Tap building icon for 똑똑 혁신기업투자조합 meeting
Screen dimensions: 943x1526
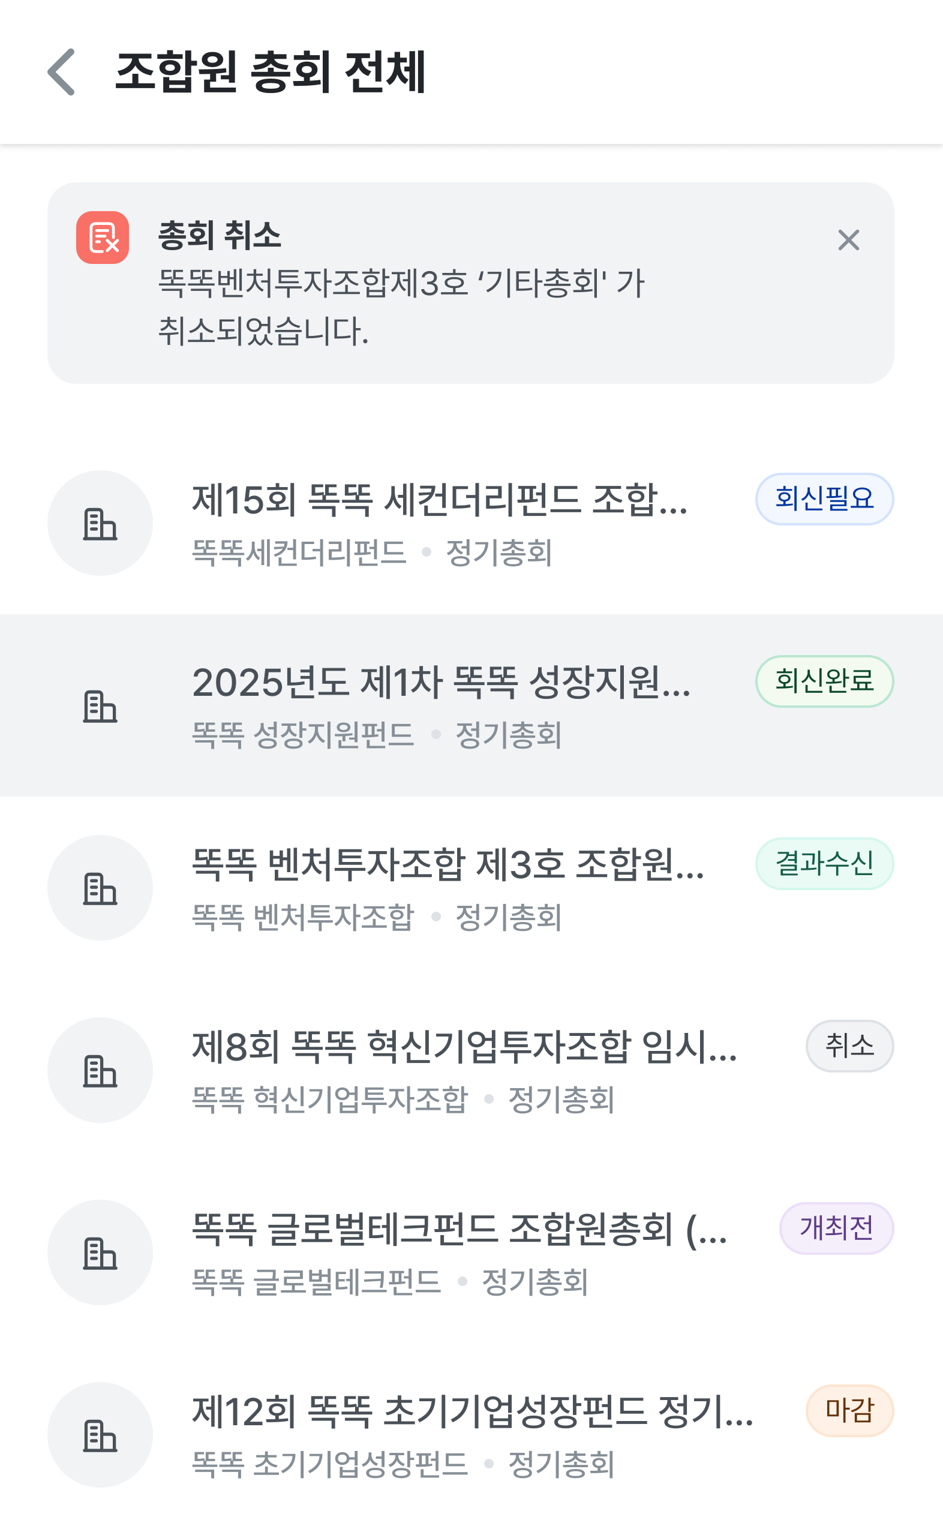coord(100,1070)
